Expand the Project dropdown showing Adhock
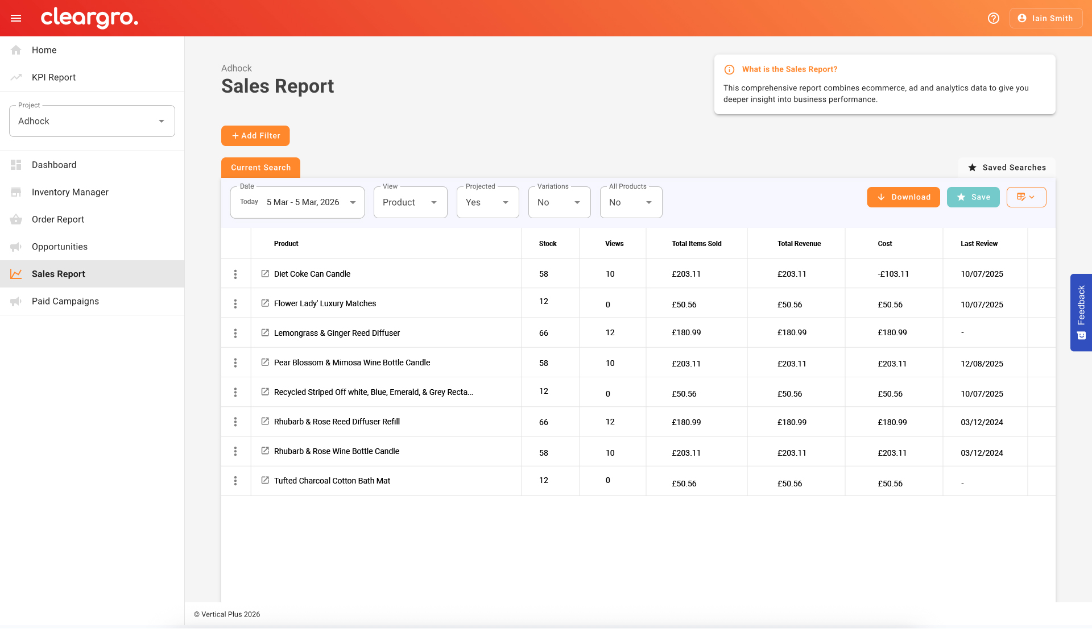 tap(92, 121)
